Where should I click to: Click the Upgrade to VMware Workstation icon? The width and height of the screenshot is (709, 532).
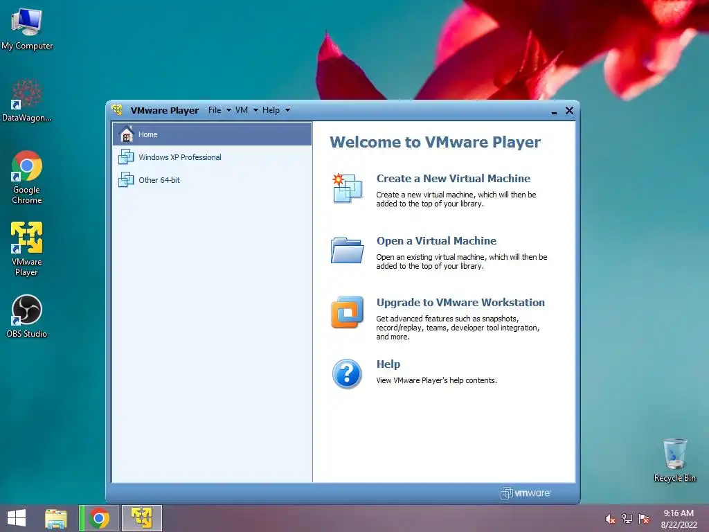(347, 312)
